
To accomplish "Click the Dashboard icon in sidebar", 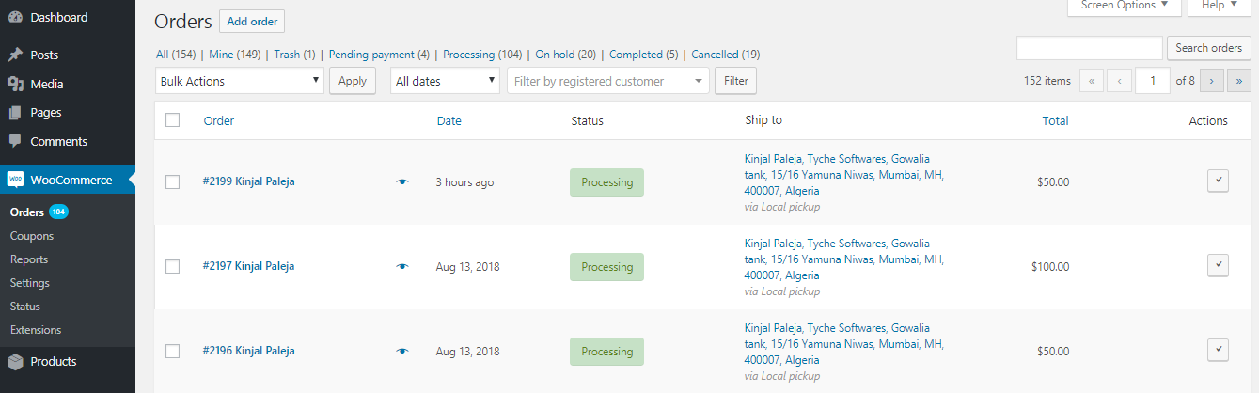I will 15,17.
